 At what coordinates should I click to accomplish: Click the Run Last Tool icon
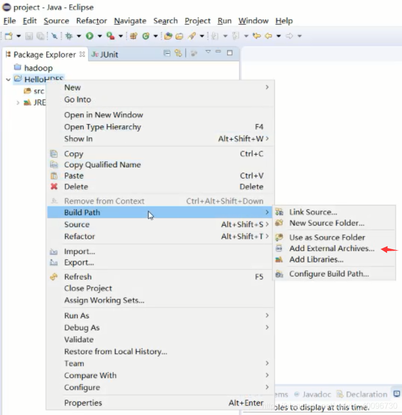111,36
